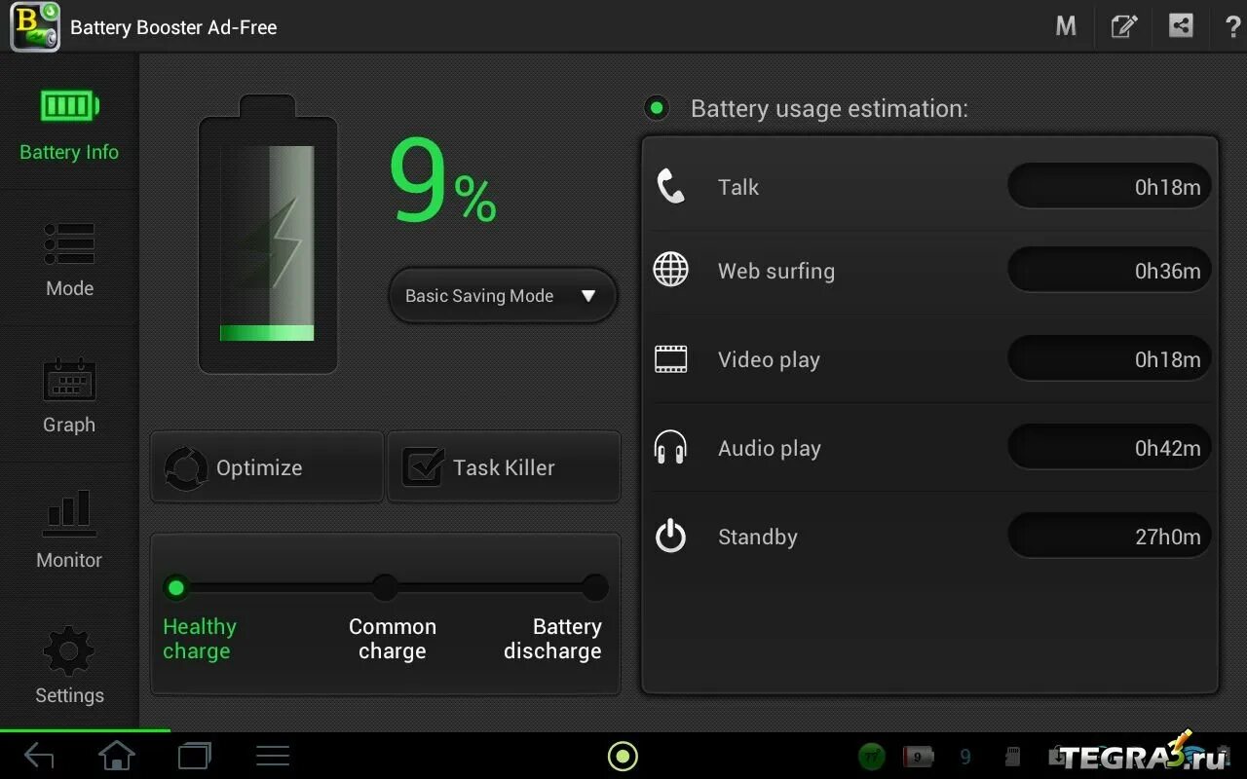The image size is (1247, 779).
Task: Click the Battery discharge label
Action: [552, 639]
